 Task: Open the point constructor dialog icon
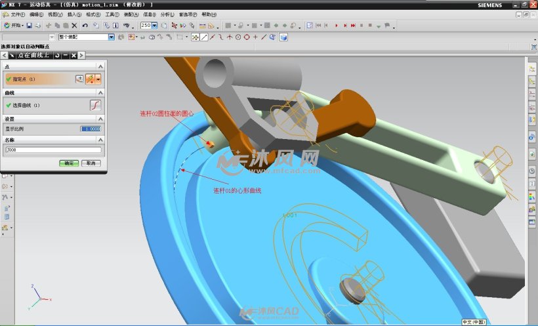[x=80, y=79]
